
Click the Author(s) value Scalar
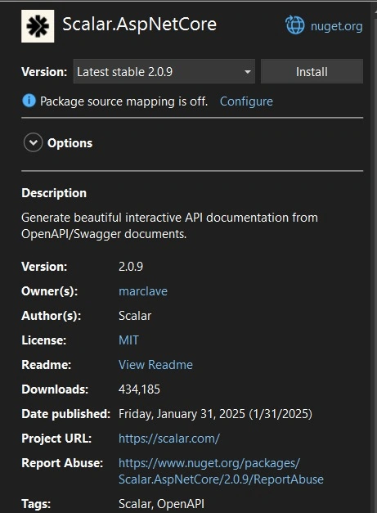click(x=135, y=316)
